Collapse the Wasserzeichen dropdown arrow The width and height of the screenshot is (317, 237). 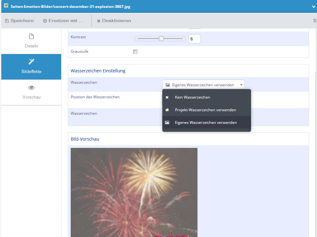tap(241, 85)
